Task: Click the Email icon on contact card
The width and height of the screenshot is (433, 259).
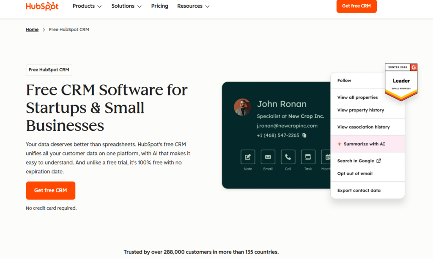Action: pyautogui.click(x=268, y=157)
